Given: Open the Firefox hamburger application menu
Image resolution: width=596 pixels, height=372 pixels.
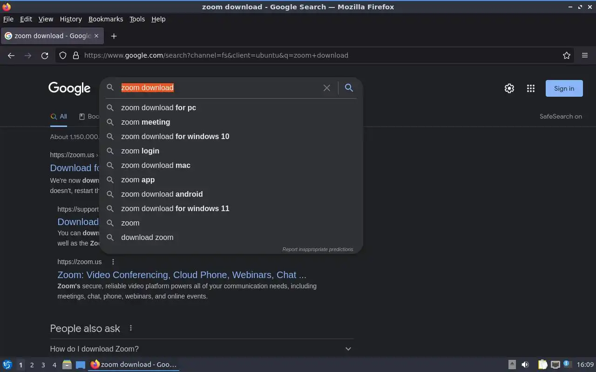Looking at the screenshot, I should [x=585, y=55].
